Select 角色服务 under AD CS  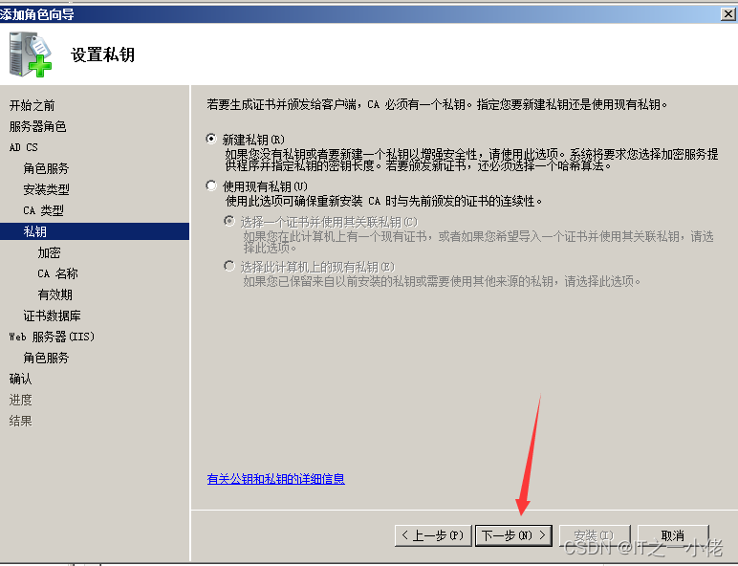(46, 168)
